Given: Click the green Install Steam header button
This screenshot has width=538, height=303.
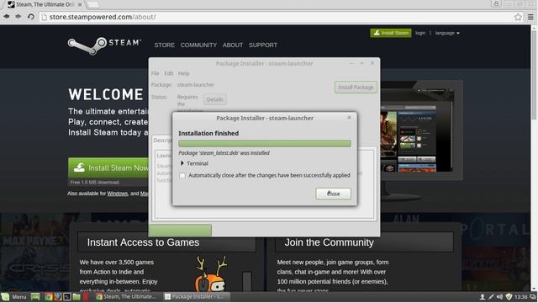Looking at the screenshot, I should [x=391, y=33].
